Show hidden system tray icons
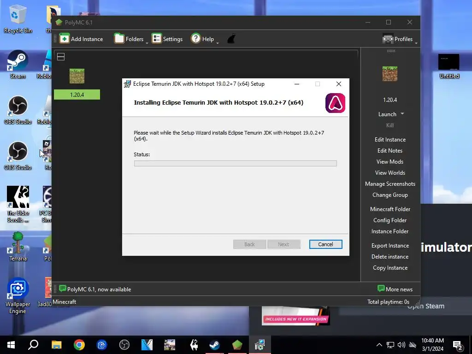 click(379, 345)
